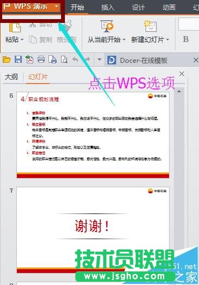Click the 复制 copy button
The height and width of the screenshot is (285, 199).
tap(40, 39)
